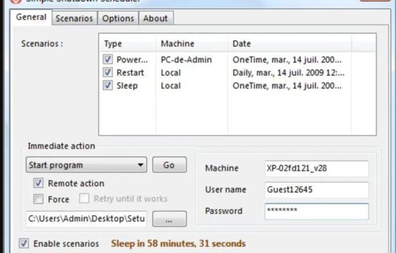Select the Restart scenario row text
The width and height of the screenshot is (396, 253).
coord(130,73)
